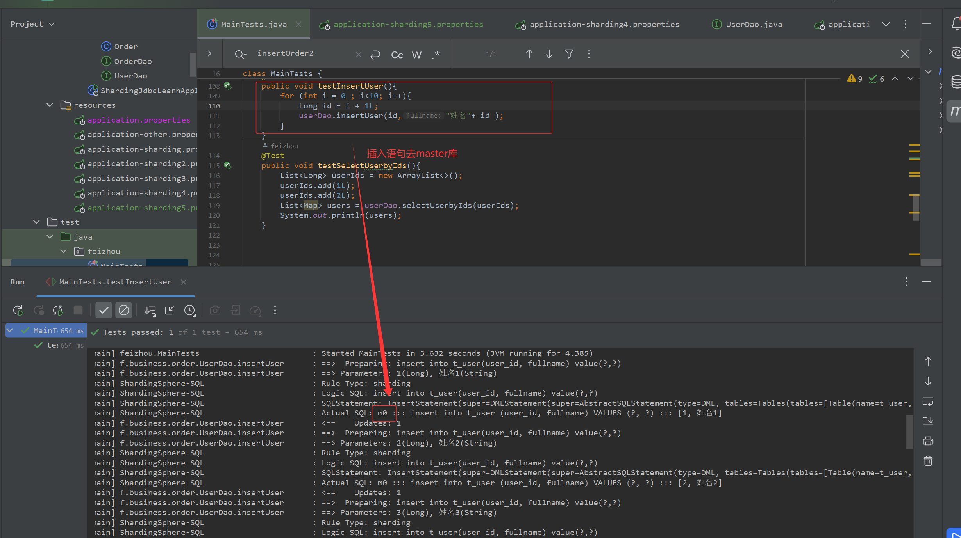The width and height of the screenshot is (961, 538).
Task: Clear the insertOrder2 search text
Action: tap(358, 55)
